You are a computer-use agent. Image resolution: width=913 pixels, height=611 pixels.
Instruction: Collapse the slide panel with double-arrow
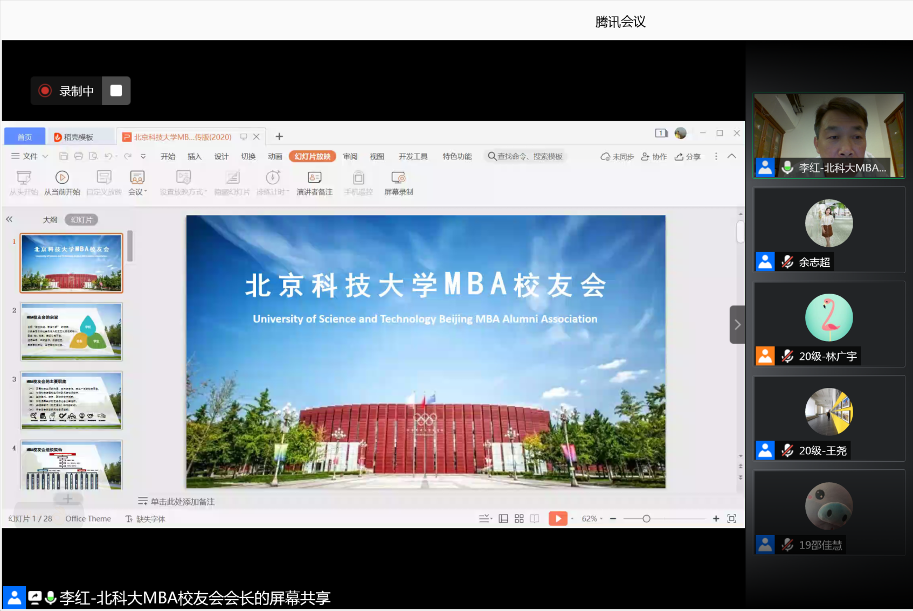[x=9, y=219]
